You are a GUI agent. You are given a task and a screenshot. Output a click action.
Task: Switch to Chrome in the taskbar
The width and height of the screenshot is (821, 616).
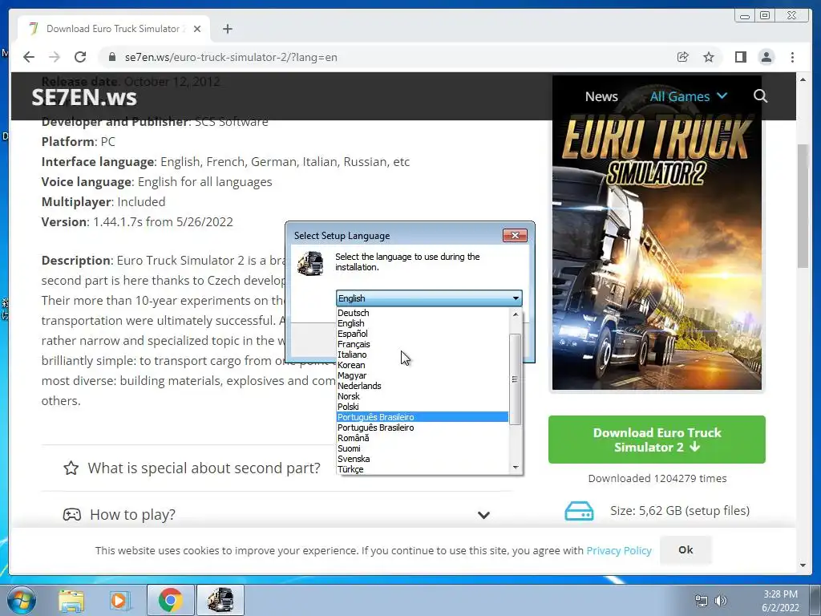tap(170, 600)
